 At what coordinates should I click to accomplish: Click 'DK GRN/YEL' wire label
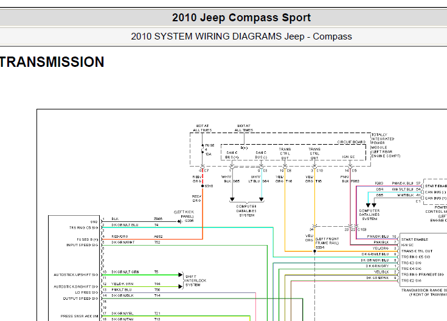123,313
